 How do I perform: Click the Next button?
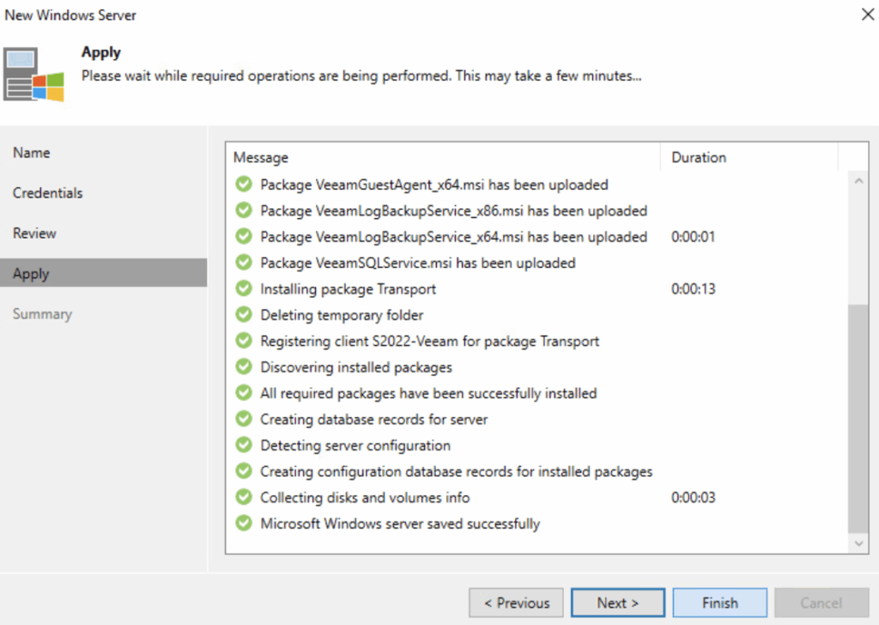click(x=618, y=603)
